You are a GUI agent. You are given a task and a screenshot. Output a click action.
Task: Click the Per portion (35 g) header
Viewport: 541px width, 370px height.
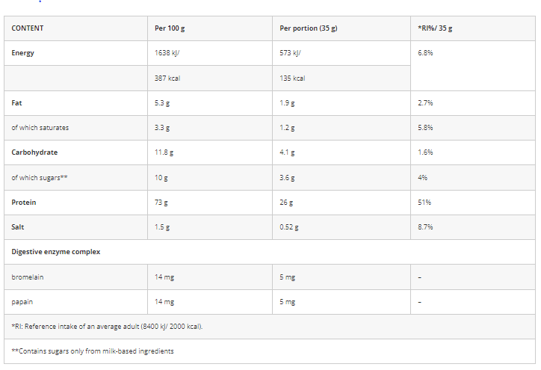tap(309, 28)
